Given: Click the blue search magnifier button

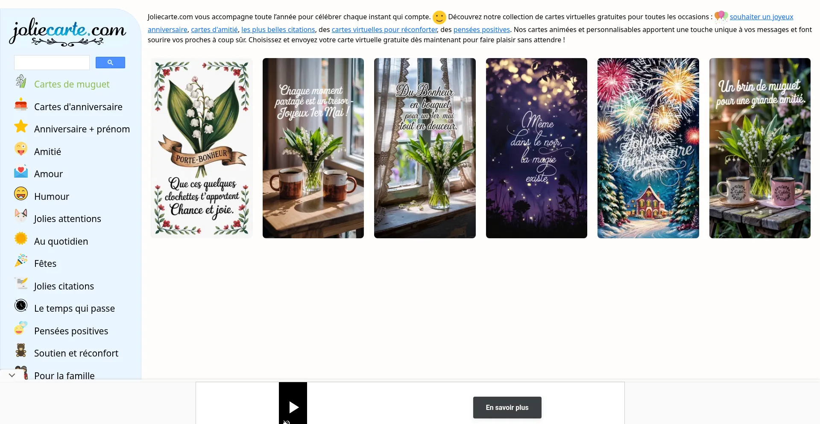Looking at the screenshot, I should [x=110, y=62].
